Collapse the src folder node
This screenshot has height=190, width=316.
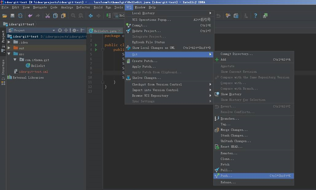click(9, 54)
